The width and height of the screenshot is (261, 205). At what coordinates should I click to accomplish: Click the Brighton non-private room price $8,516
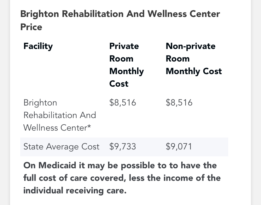[179, 103]
